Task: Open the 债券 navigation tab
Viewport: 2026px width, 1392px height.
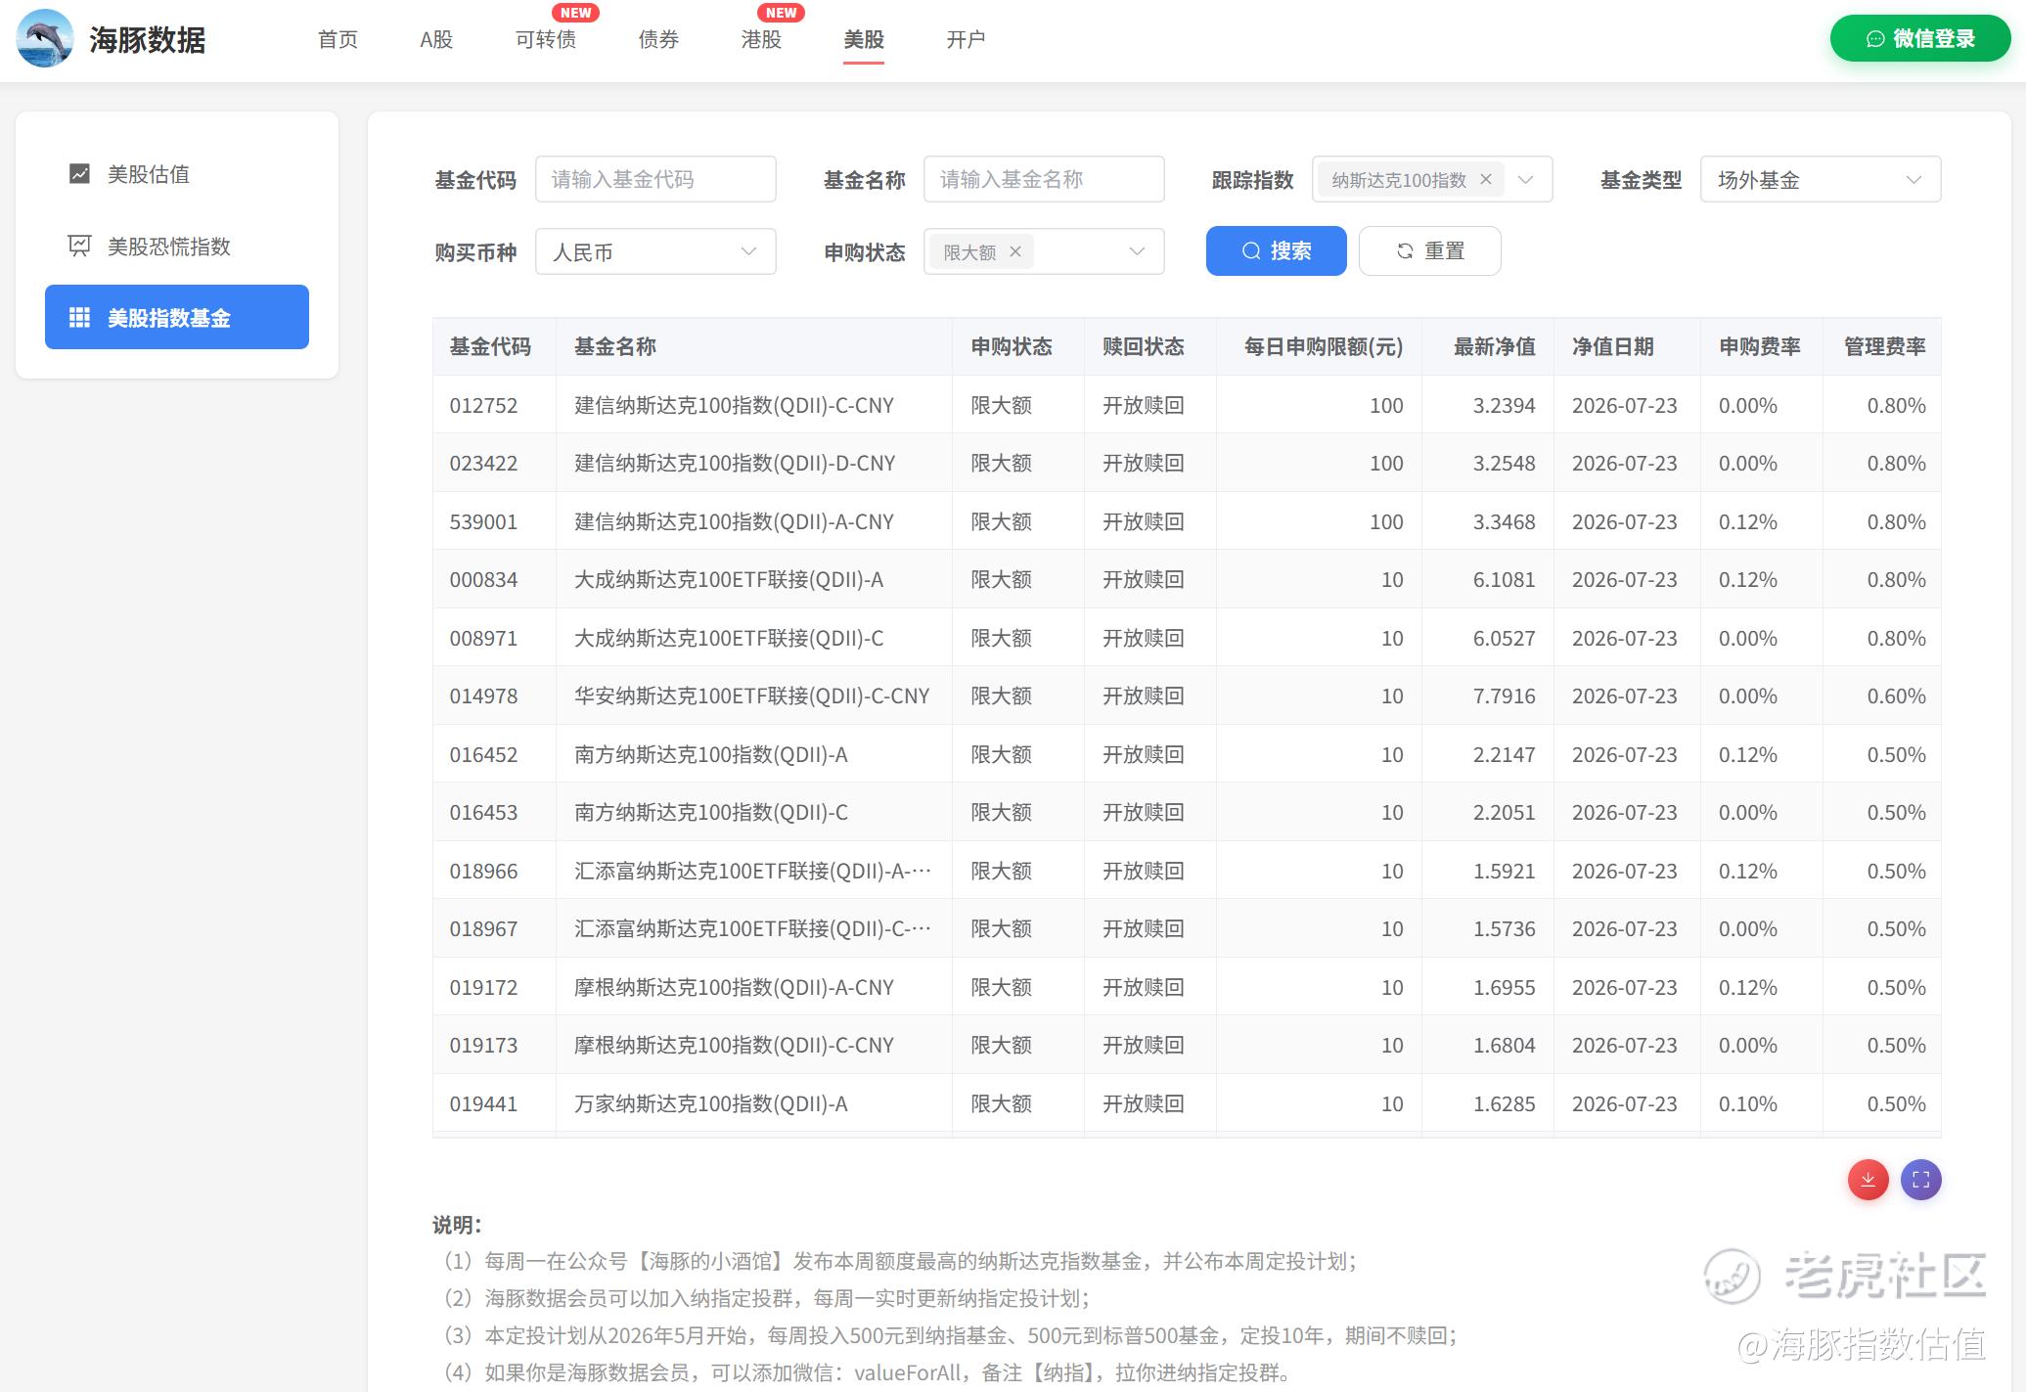Action: [x=658, y=39]
